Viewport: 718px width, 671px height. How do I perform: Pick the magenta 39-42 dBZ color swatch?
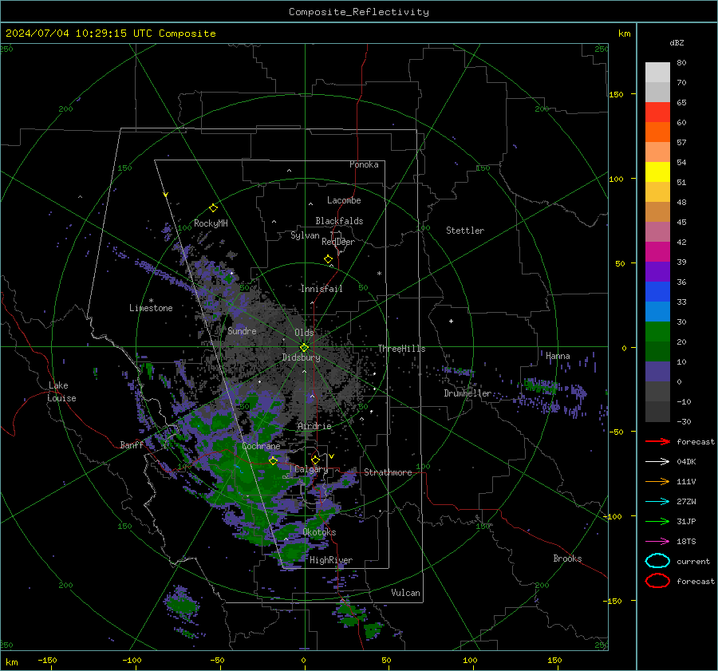(657, 252)
